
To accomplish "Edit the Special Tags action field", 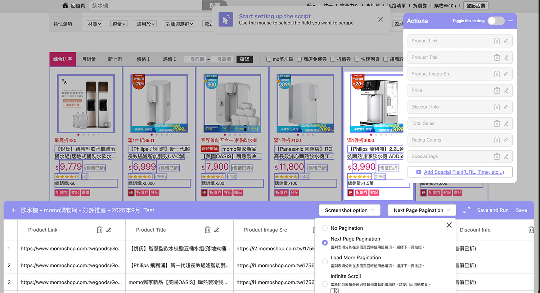I will pyautogui.click(x=506, y=157).
